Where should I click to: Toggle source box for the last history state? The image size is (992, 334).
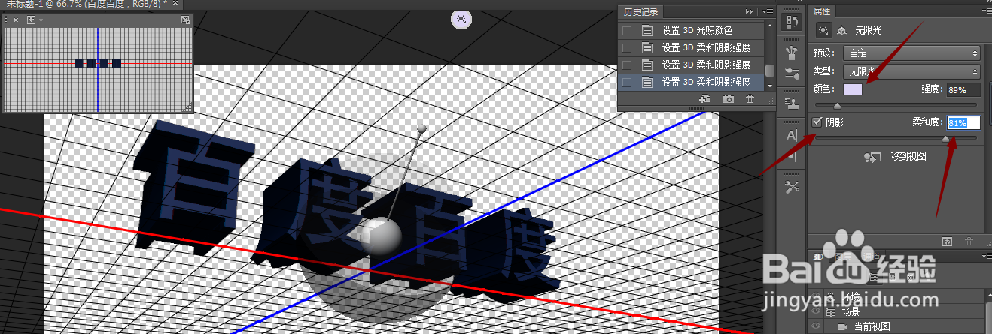tap(626, 83)
